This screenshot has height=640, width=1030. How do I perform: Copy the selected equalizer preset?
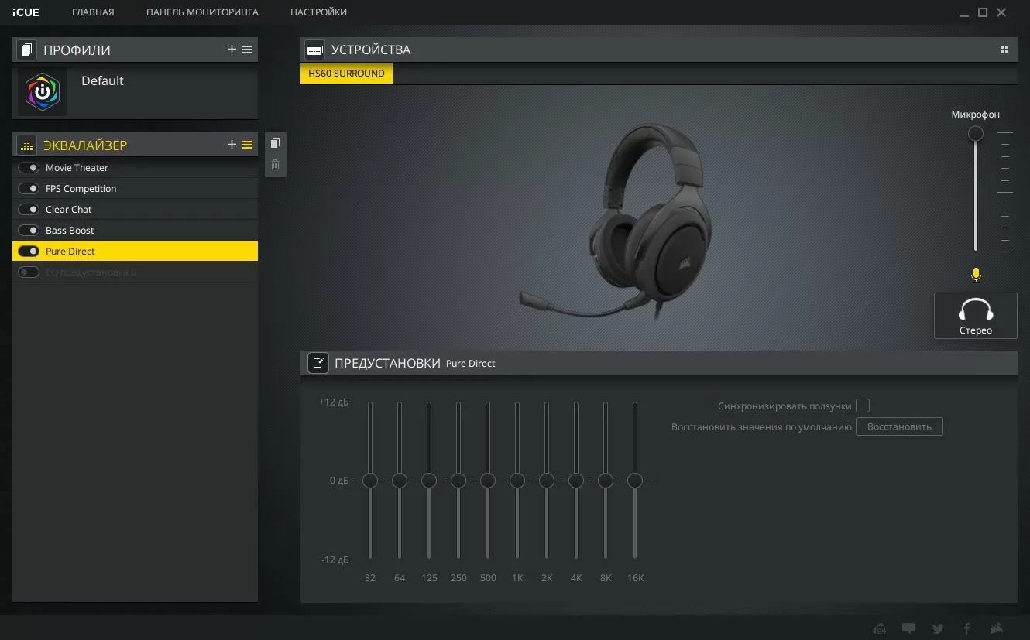coord(275,143)
